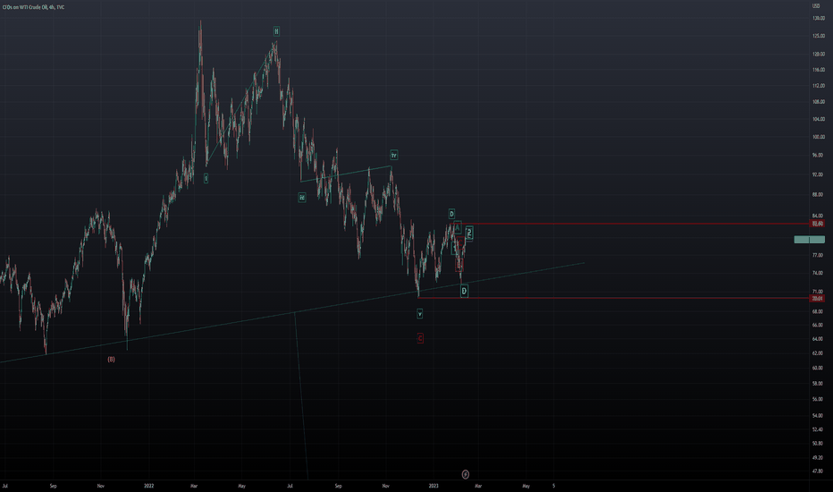This screenshot has height=492, width=833.
Task: Click the USD currency label above the price scale
Action: coord(815,6)
